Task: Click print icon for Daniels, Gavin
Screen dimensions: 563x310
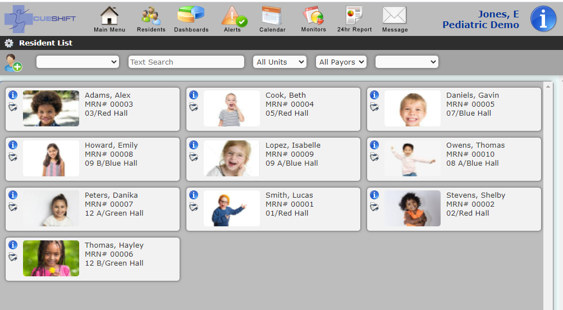Action: 374,107
